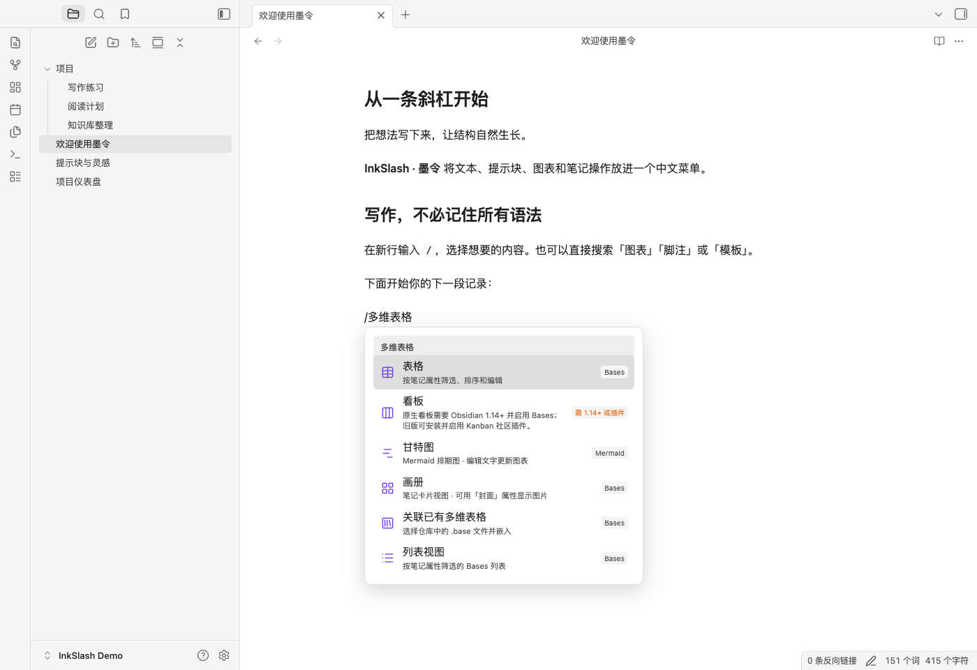Open the InkSlash Demo vault switcher
This screenshot has width=977, height=670.
(84, 655)
